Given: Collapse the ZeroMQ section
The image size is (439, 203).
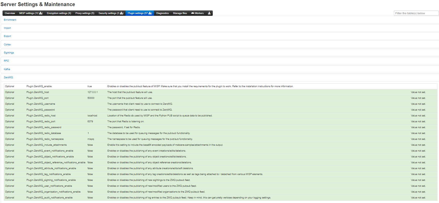Looking at the screenshot, I should (8, 77).
